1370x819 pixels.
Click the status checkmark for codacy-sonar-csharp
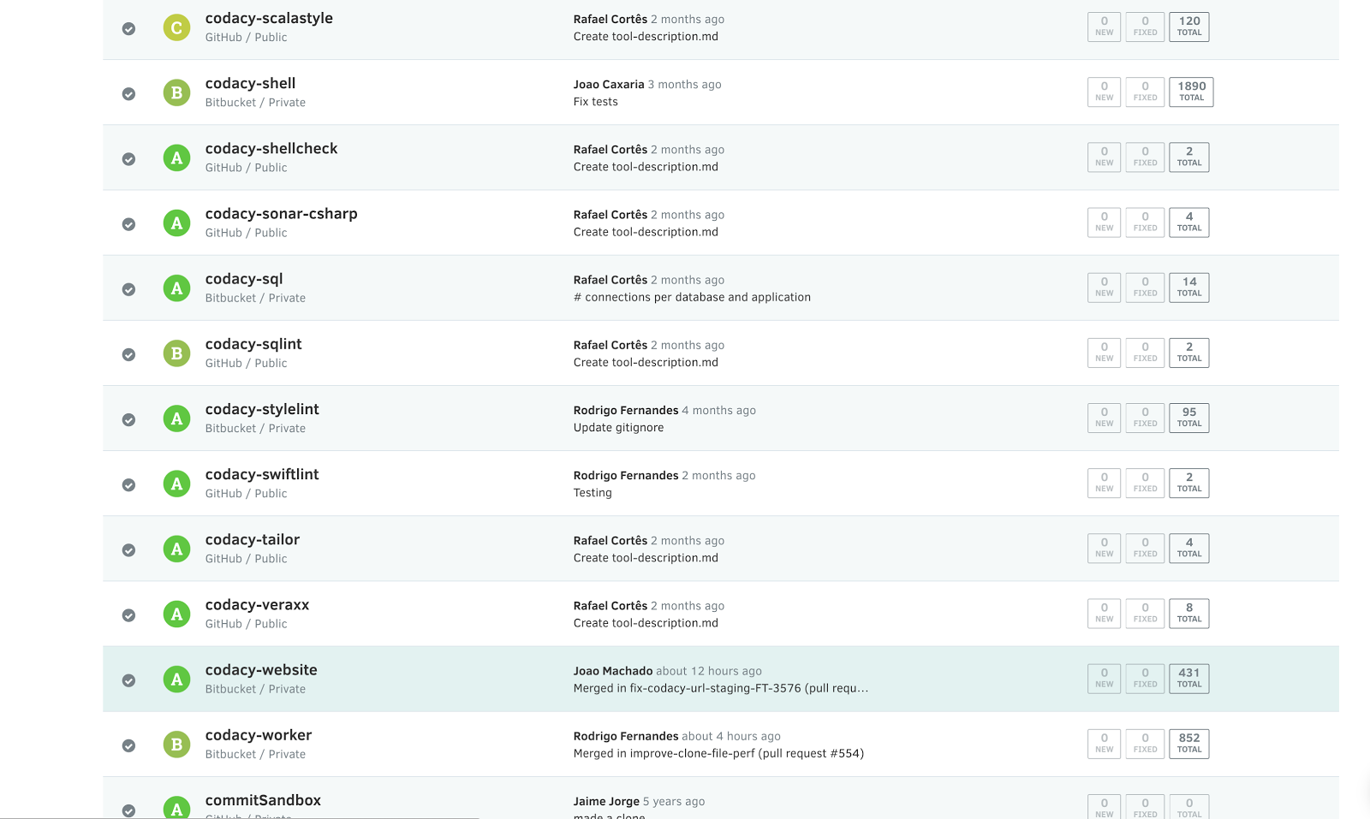coord(128,224)
